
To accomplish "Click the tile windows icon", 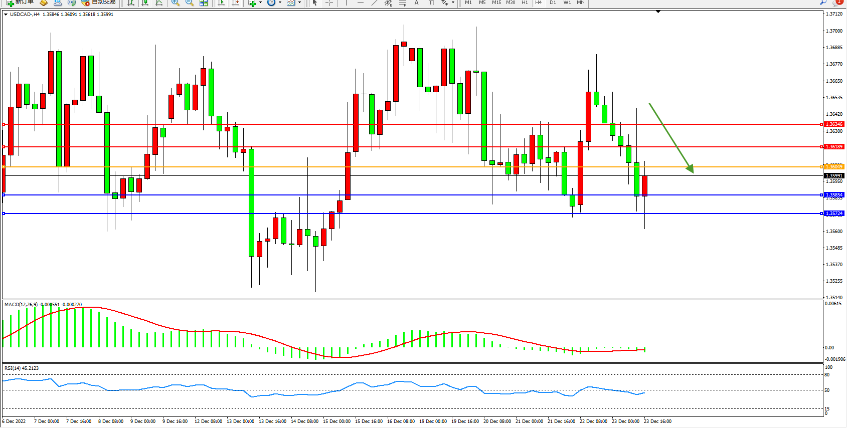I will [x=204, y=3].
